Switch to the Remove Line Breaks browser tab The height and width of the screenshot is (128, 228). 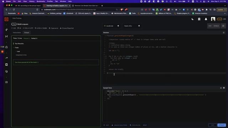pos(85,6)
